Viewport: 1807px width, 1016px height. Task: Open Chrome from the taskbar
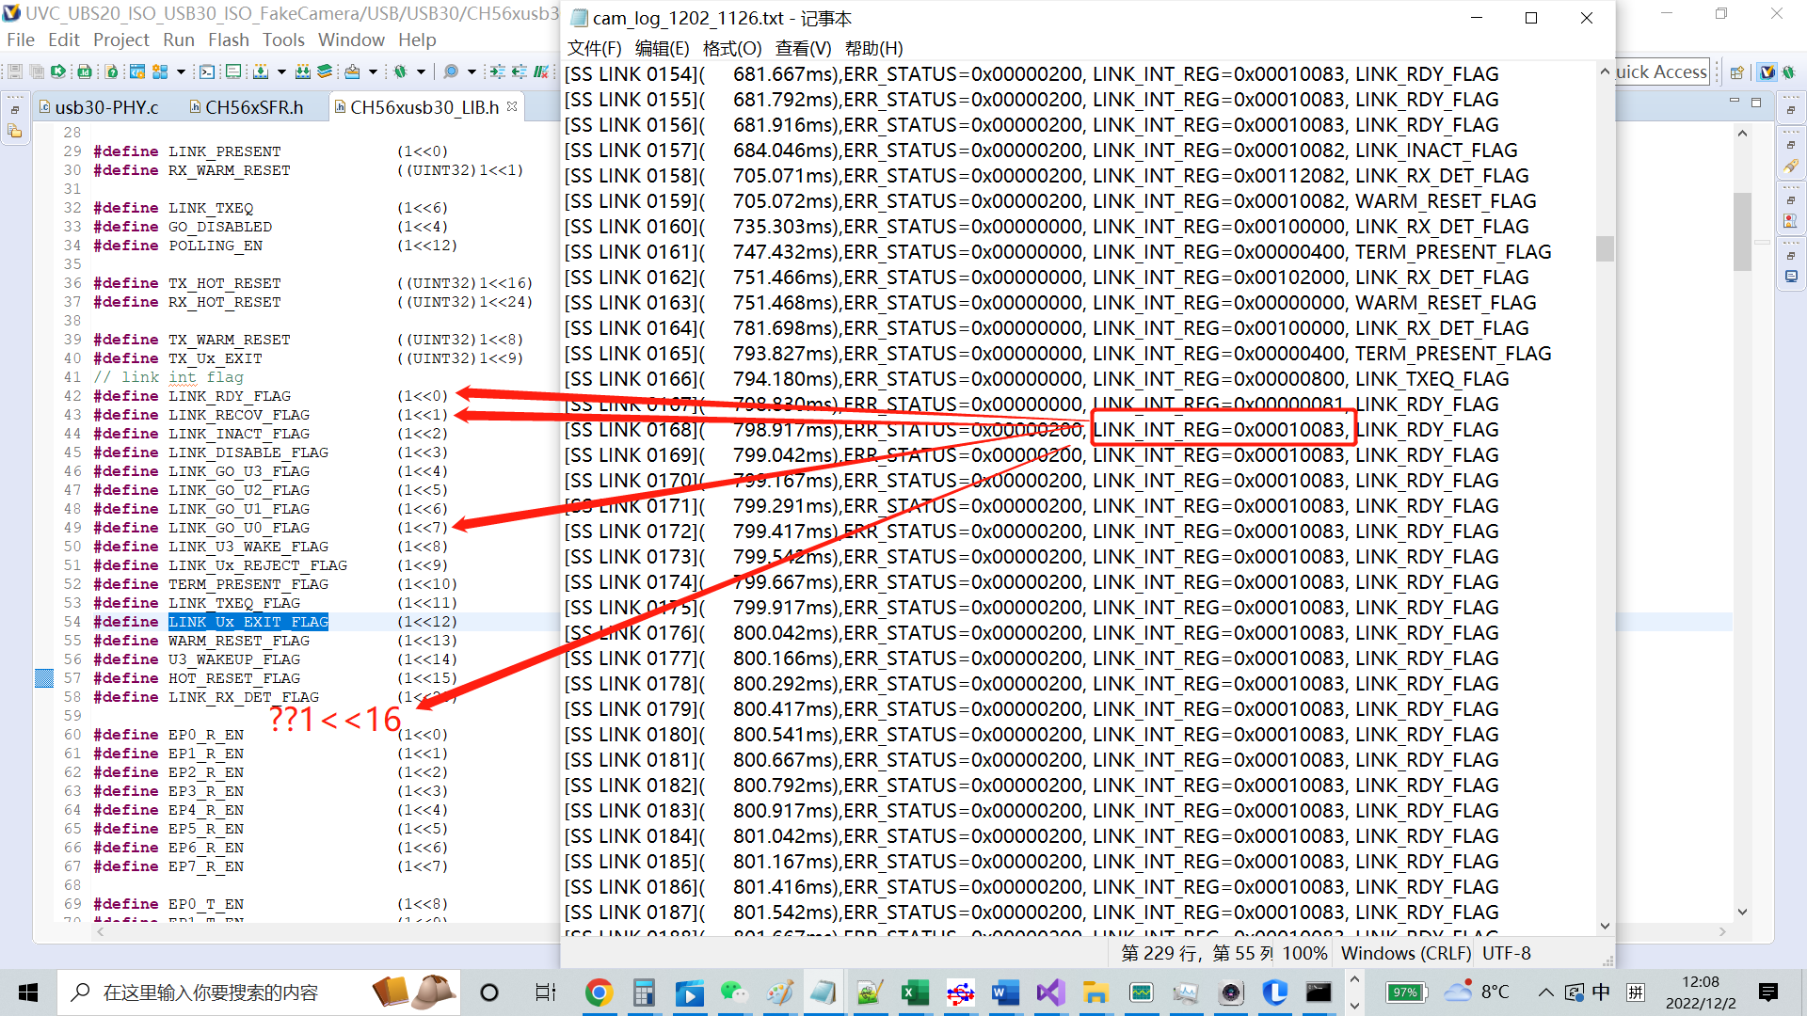point(599,992)
